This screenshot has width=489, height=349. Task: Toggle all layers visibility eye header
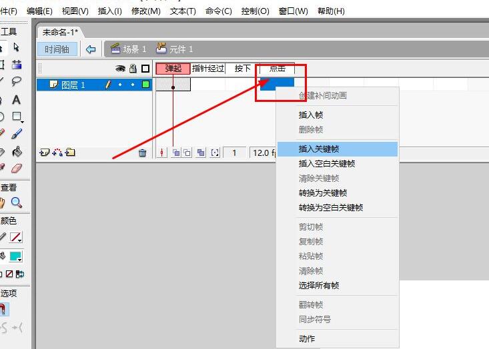[120, 69]
